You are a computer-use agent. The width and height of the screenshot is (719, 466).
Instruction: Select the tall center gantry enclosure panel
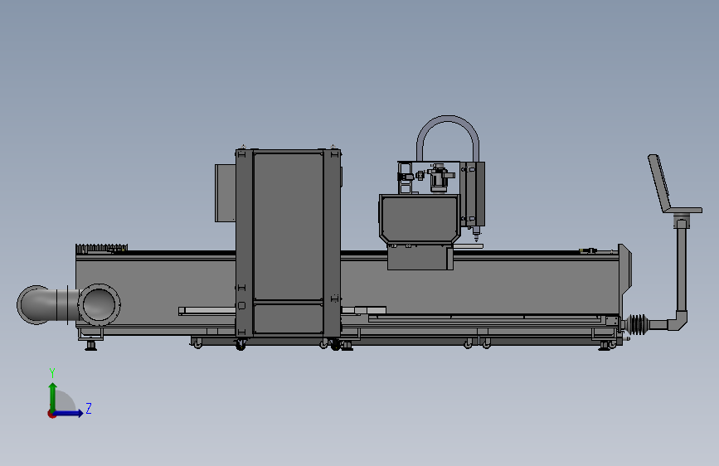click(288, 226)
